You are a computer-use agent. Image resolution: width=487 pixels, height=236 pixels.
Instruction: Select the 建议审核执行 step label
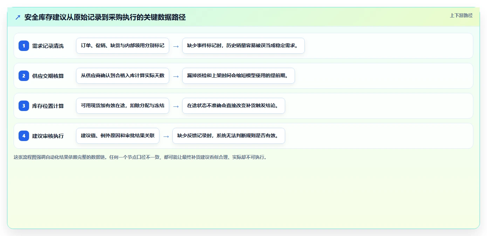[48, 136]
